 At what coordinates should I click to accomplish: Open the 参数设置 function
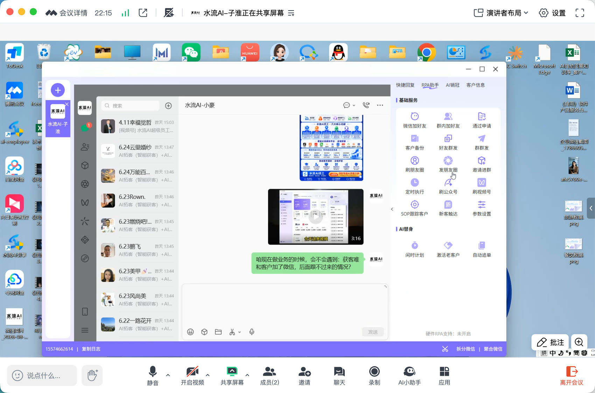point(482,208)
